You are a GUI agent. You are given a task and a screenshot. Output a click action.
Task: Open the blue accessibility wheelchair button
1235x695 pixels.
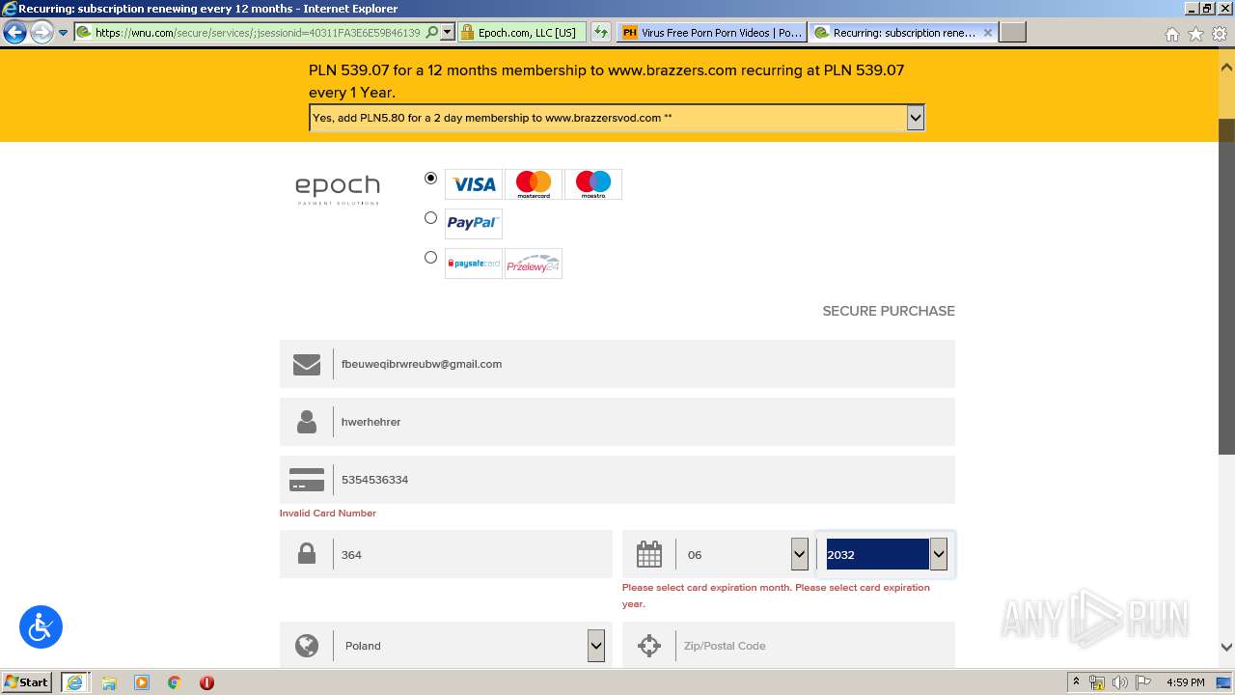tap(41, 627)
